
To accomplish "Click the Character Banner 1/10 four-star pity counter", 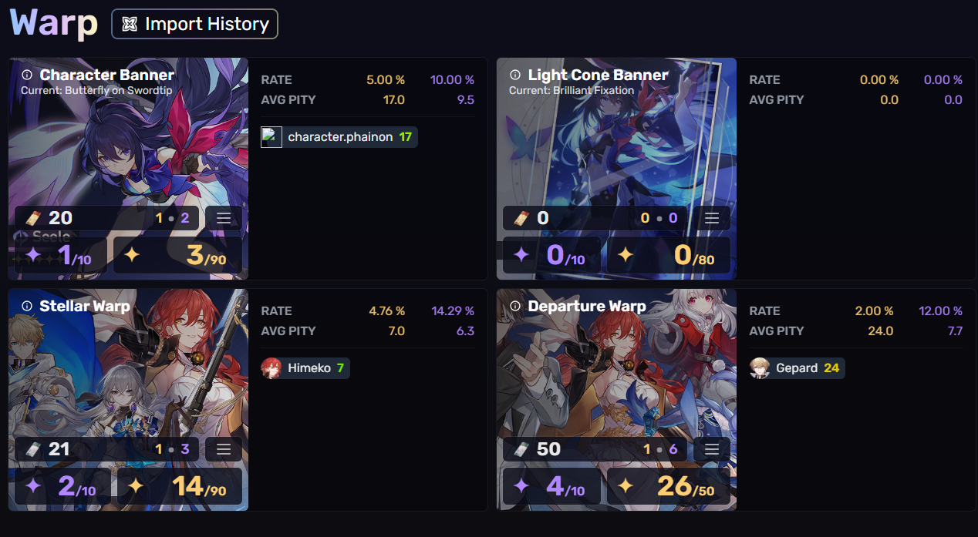I will click(x=62, y=255).
